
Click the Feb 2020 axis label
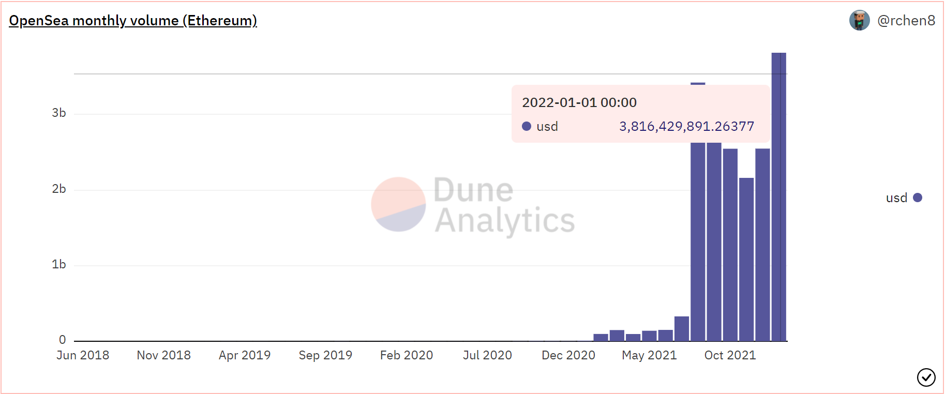point(407,355)
